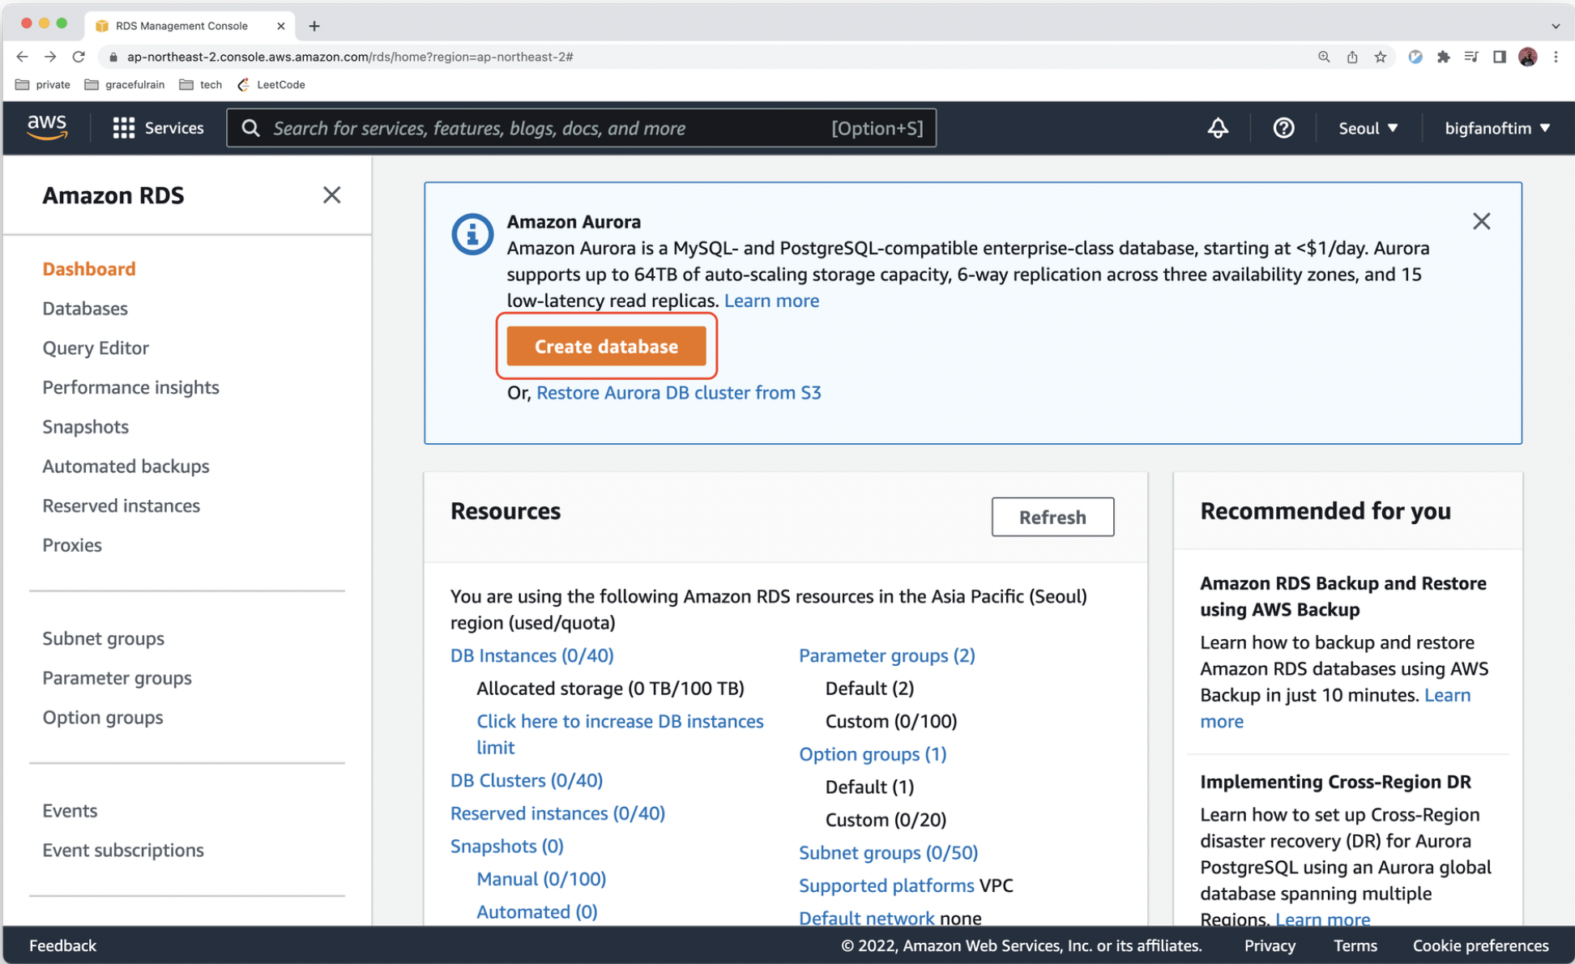Click the help question mark icon
The height and width of the screenshot is (964, 1575).
pyautogui.click(x=1283, y=128)
